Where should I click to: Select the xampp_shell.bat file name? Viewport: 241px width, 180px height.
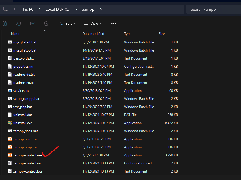25,131
